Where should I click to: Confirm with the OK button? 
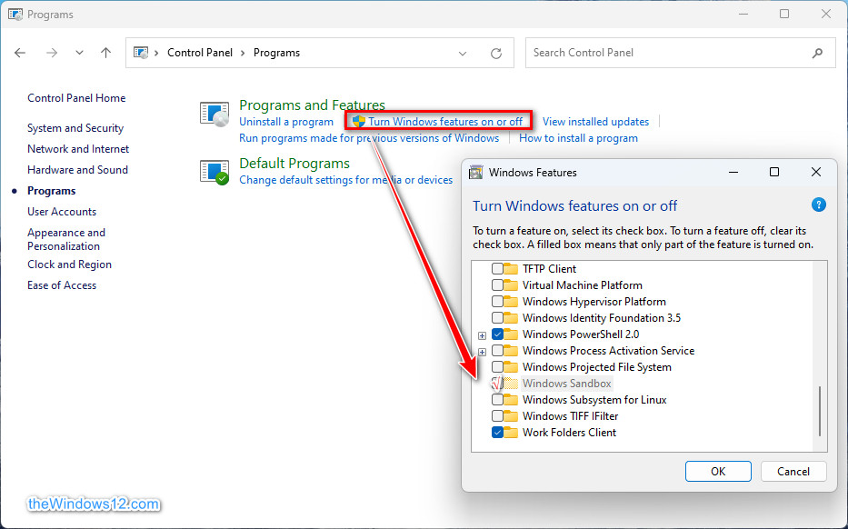pos(718,471)
